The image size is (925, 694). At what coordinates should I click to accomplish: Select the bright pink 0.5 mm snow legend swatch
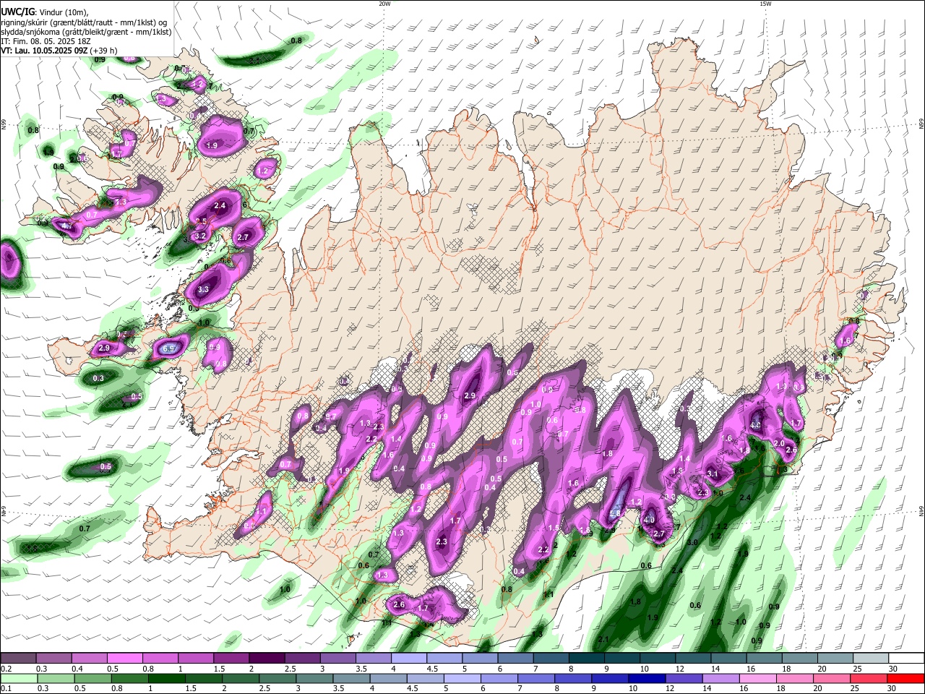point(124,659)
